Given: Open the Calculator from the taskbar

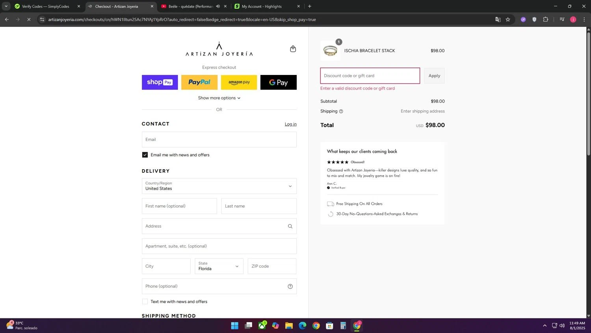Looking at the screenshot, I should pyautogui.click(x=343, y=326).
